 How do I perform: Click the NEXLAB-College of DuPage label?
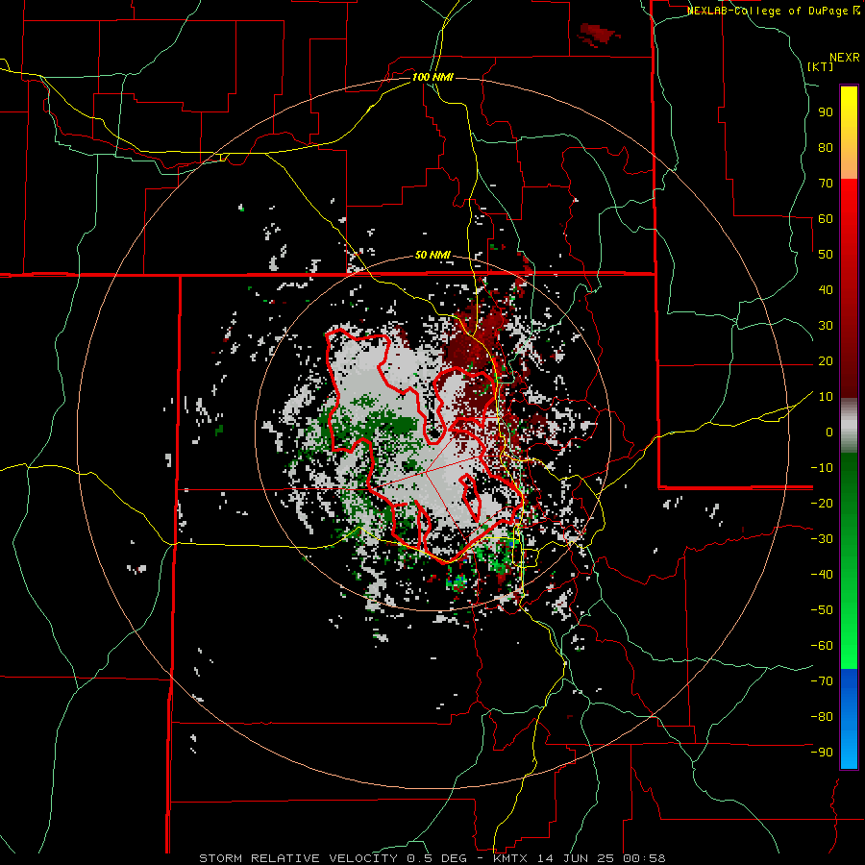(769, 11)
